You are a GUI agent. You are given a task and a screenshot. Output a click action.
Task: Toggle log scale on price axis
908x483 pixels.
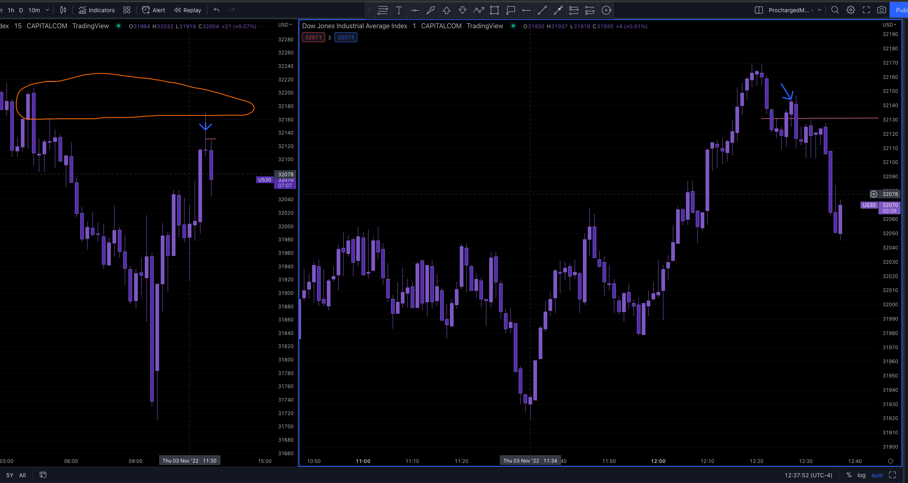(x=861, y=475)
